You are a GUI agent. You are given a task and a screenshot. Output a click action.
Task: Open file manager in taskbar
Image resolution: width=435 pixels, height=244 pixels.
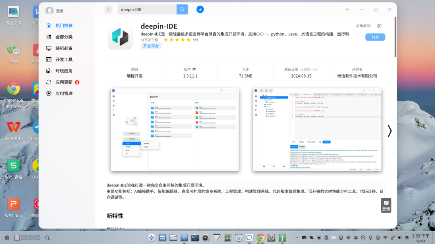tap(173, 238)
